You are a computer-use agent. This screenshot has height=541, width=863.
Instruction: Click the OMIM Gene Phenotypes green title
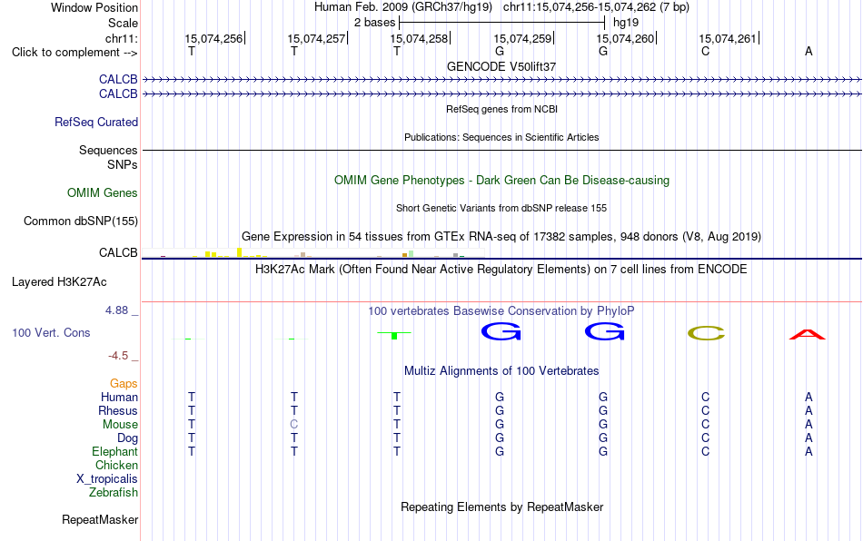coord(501,181)
